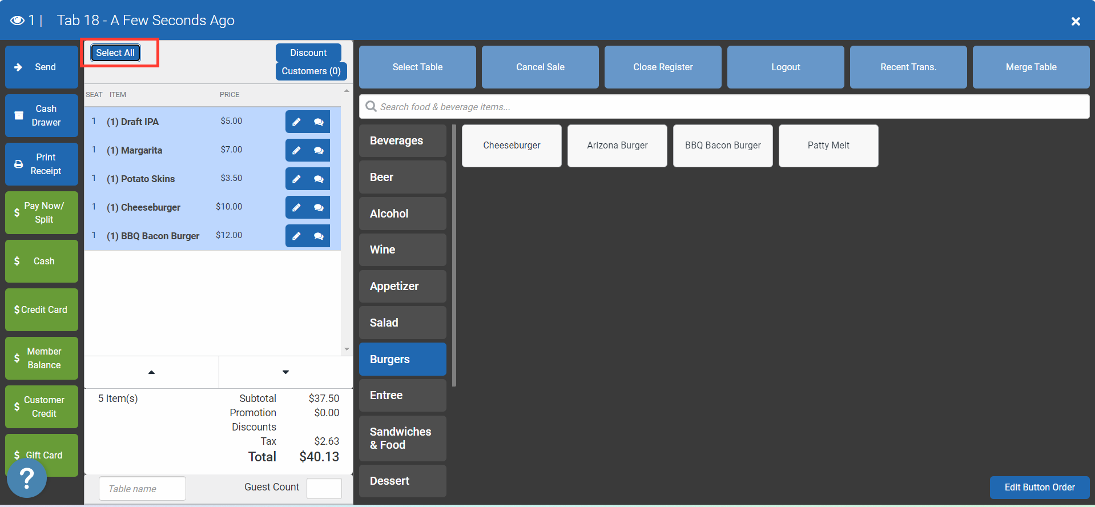This screenshot has width=1095, height=507.
Task: Pay with Member Balance
Action: [x=42, y=358]
